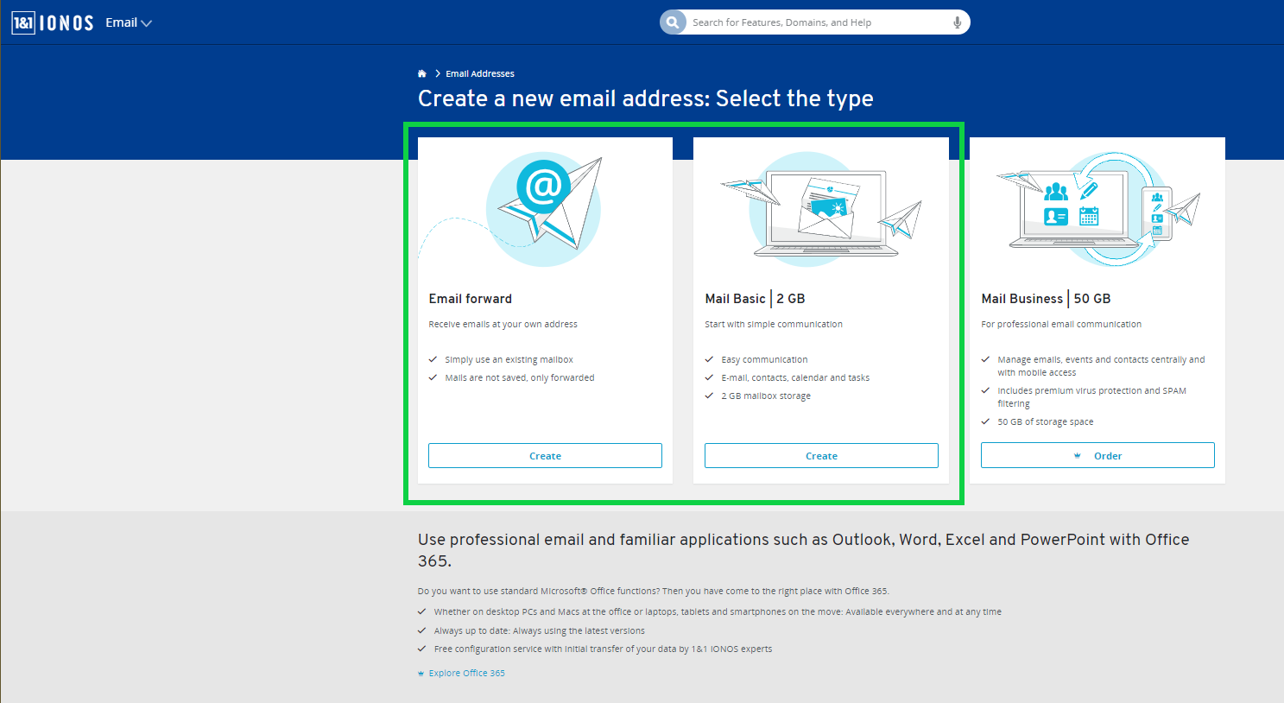
Task: Focus the Search for Features field
Action: coord(815,22)
